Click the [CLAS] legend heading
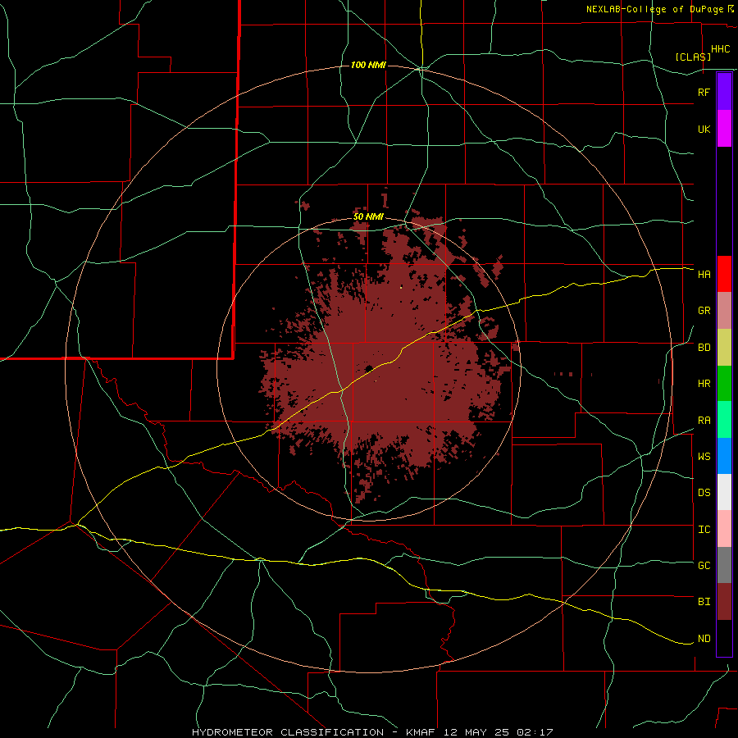Screen dimensions: 738x738 [x=693, y=57]
